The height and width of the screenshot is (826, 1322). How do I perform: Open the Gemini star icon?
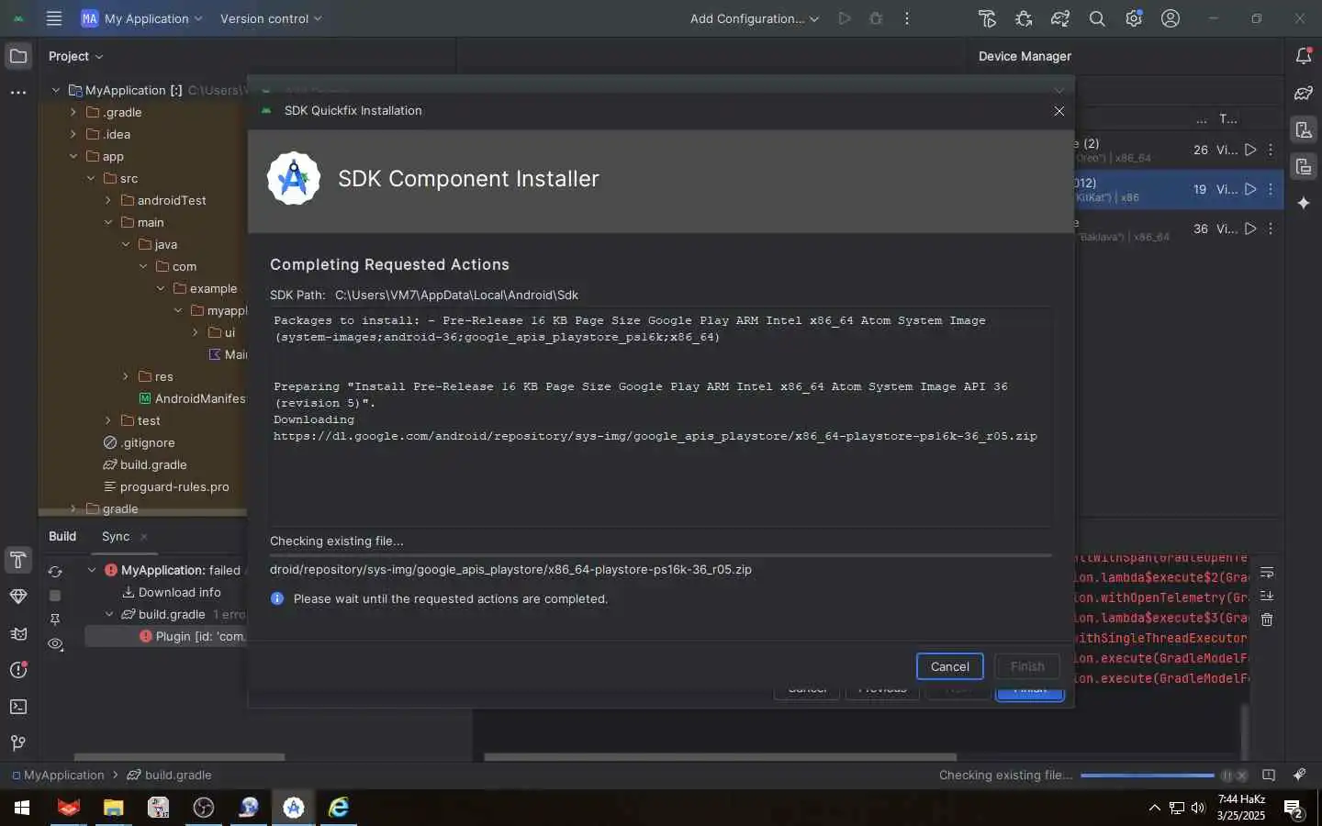(x=1304, y=203)
